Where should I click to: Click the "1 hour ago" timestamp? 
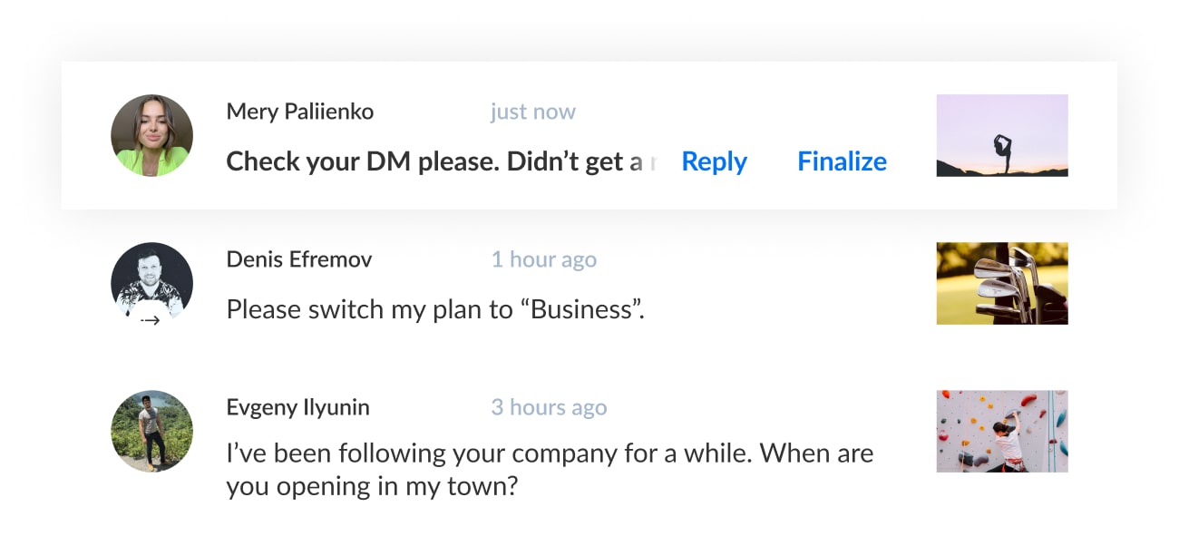[543, 259]
